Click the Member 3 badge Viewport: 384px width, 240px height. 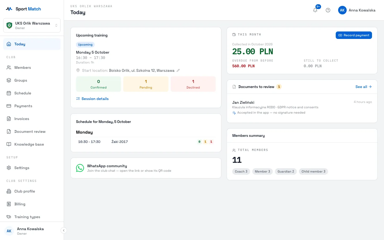point(262,171)
